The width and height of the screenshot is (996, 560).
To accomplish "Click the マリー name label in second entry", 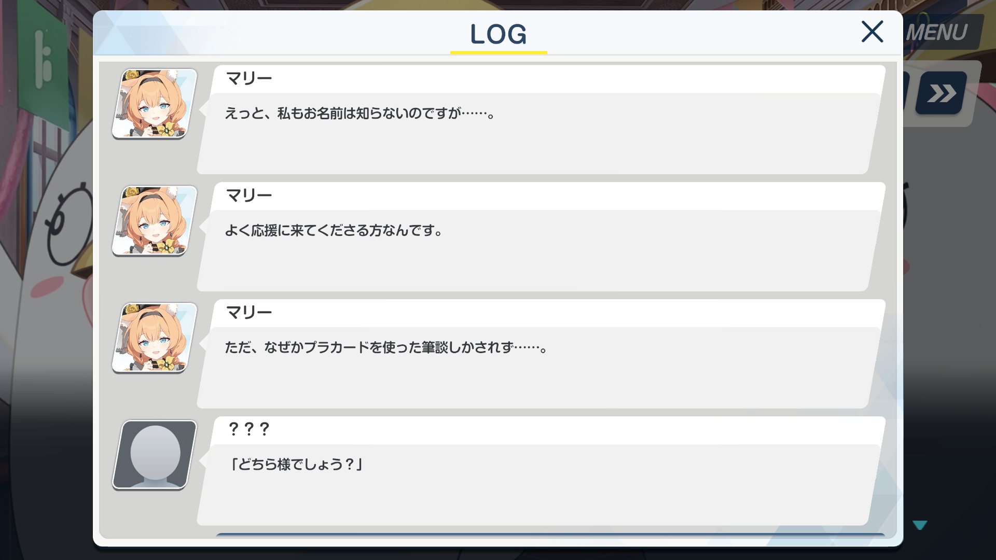I will coord(249,196).
